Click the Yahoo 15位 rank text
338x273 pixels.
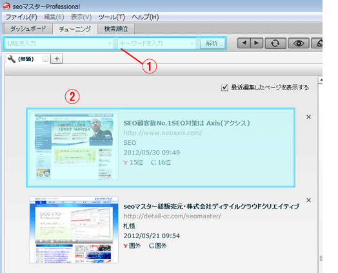point(134,162)
